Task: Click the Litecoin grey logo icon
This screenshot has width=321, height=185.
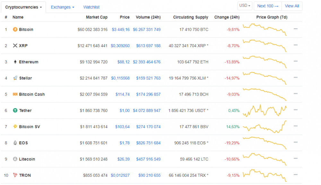Action: (x=15, y=159)
